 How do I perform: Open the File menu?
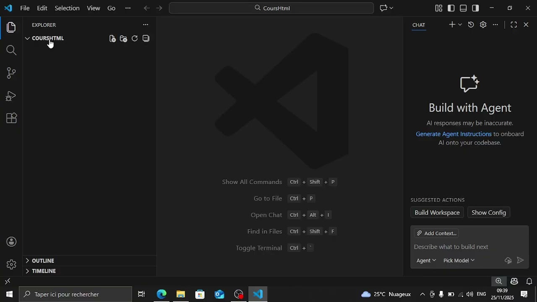click(25, 8)
